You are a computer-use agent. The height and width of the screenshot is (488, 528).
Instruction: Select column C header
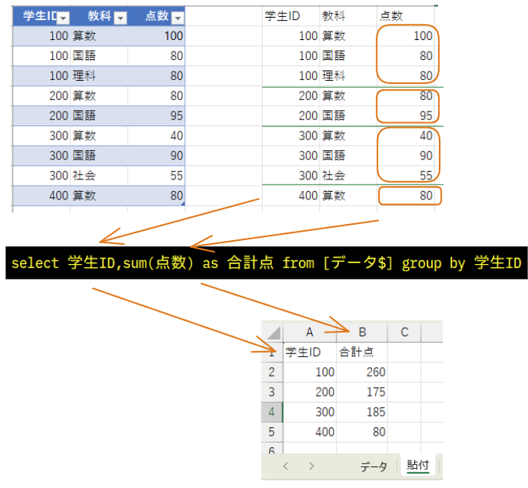[x=404, y=333]
